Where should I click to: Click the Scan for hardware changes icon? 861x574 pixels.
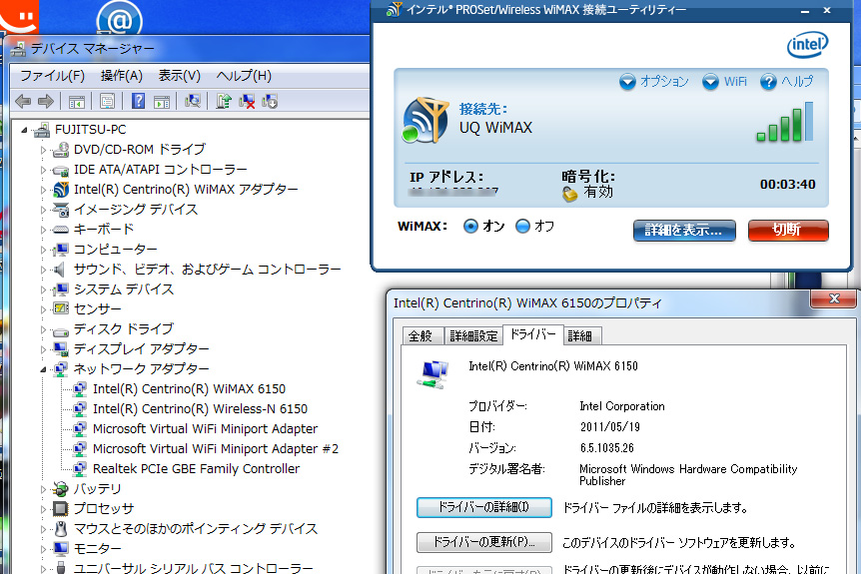coord(193,101)
